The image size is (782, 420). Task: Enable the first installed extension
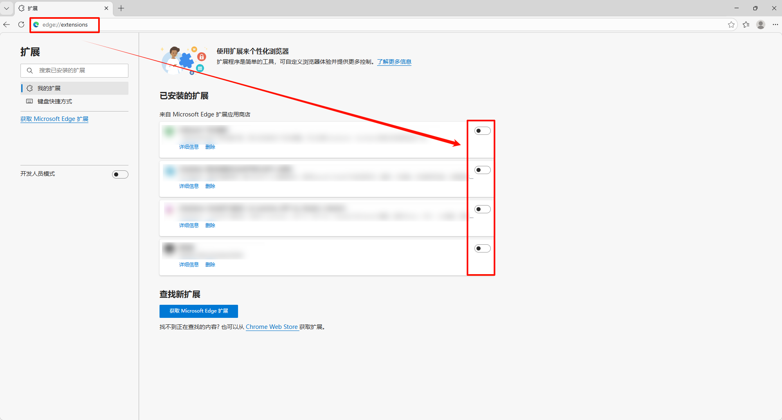click(x=482, y=131)
